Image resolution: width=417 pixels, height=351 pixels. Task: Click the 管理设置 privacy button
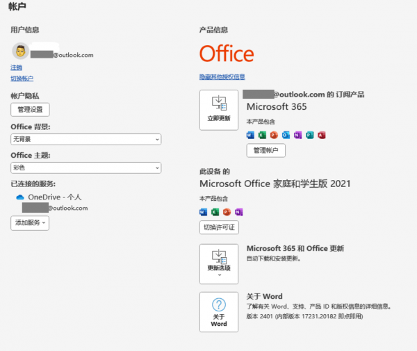(30, 110)
